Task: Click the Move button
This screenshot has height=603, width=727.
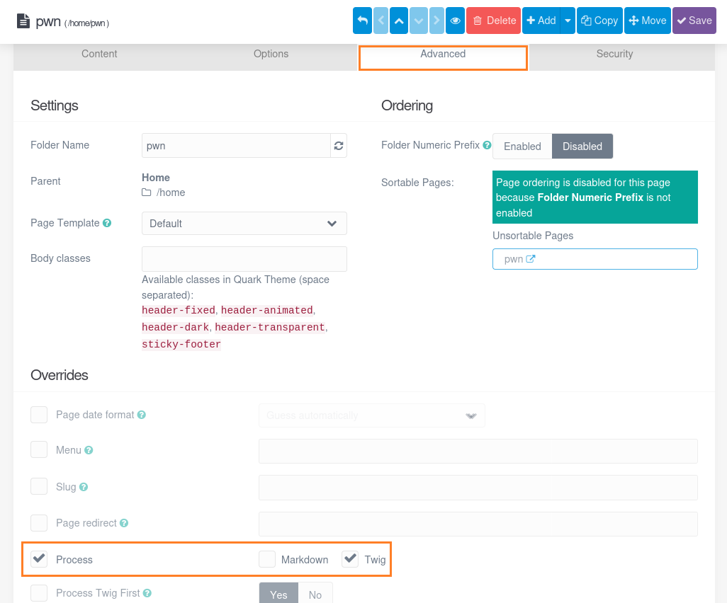Action: point(647,21)
